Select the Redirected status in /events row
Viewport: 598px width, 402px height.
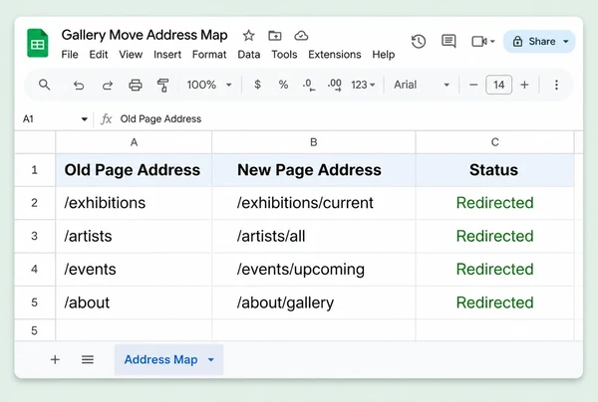pyautogui.click(x=495, y=269)
